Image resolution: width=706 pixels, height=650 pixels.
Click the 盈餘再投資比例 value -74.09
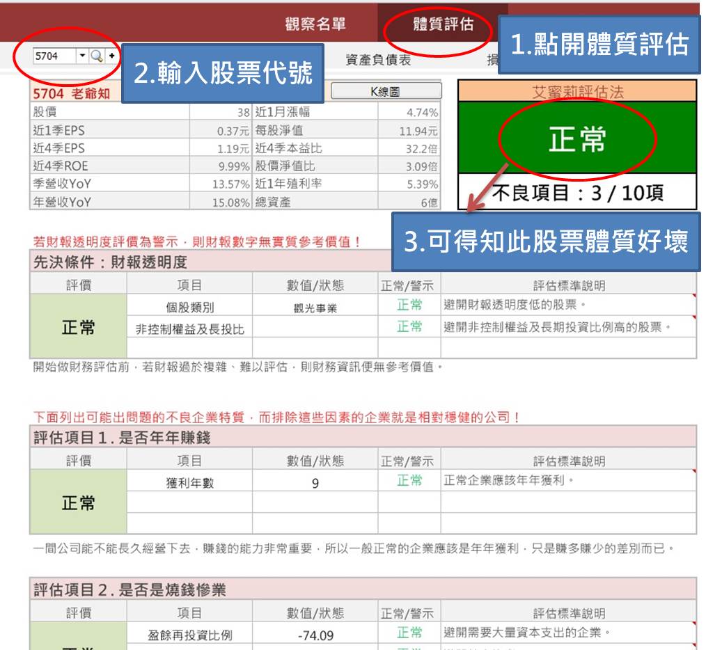point(315,635)
